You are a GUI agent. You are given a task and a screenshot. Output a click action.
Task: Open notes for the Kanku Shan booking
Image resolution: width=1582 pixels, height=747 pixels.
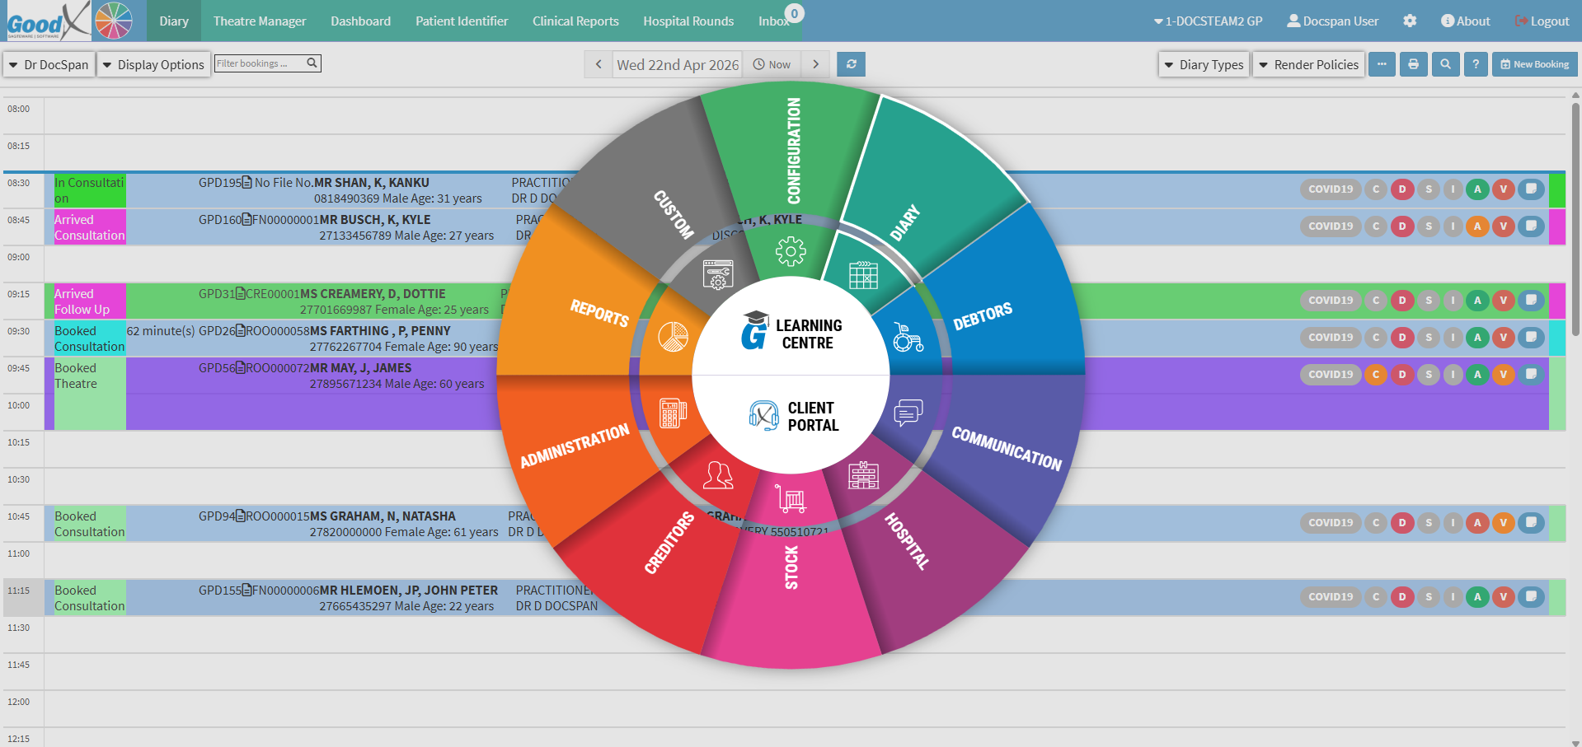[1531, 189]
